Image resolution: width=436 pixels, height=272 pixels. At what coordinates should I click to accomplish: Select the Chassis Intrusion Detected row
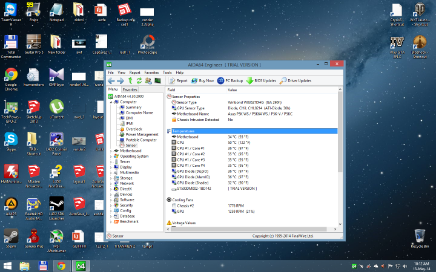tap(252, 120)
